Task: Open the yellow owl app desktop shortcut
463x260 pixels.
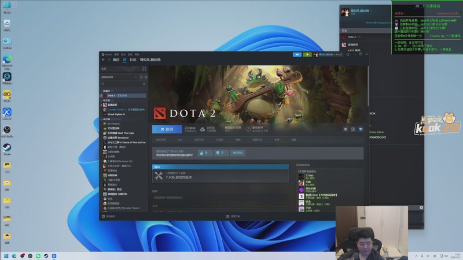Action: (x=7, y=96)
